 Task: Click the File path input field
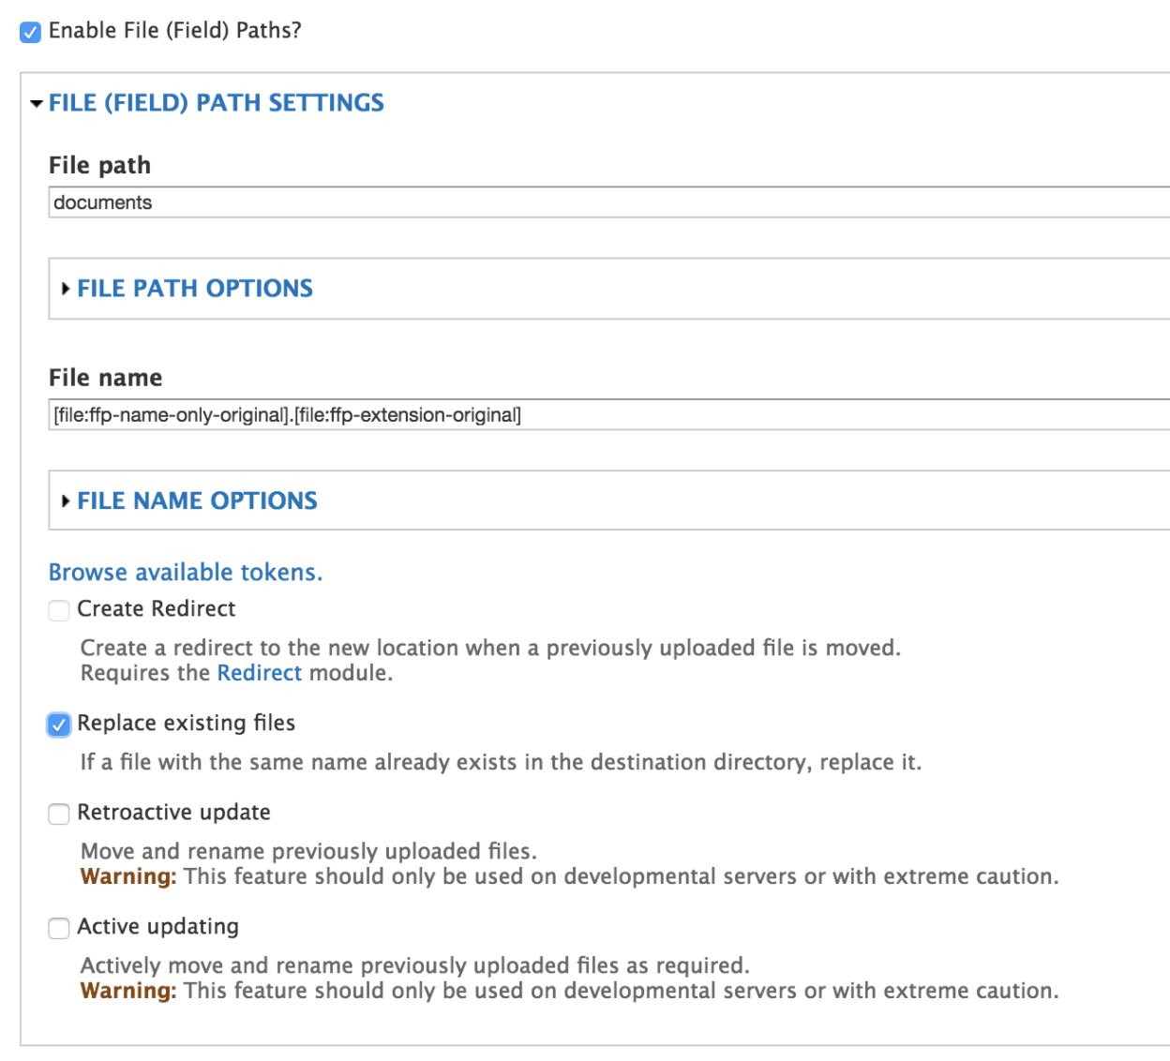click(x=609, y=202)
